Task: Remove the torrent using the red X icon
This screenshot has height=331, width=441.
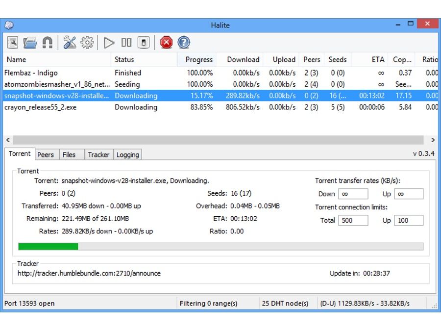Action: 166,43
